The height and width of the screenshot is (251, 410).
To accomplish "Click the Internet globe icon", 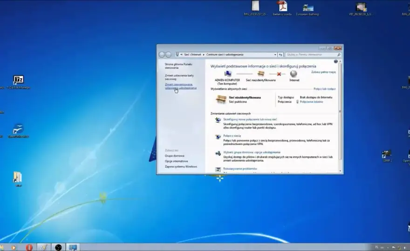I will [294, 74].
